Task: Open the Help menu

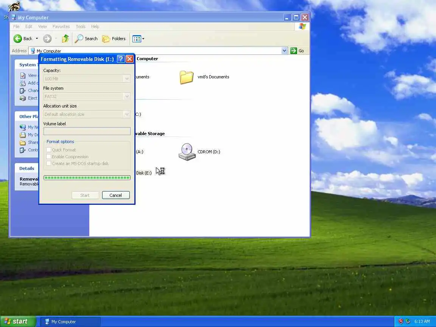Action: (95, 26)
